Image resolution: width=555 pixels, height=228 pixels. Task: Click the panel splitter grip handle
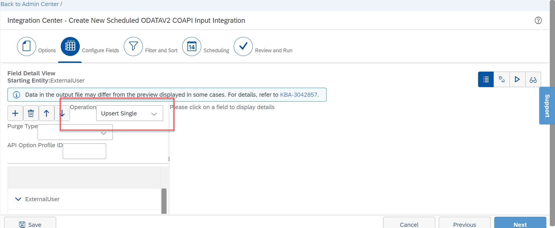point(169,159)
